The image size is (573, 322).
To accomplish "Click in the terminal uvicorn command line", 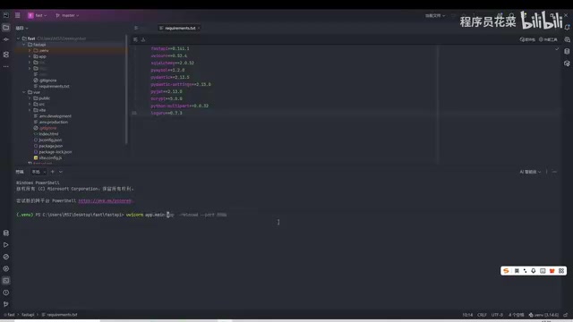I will click(176, 215).
